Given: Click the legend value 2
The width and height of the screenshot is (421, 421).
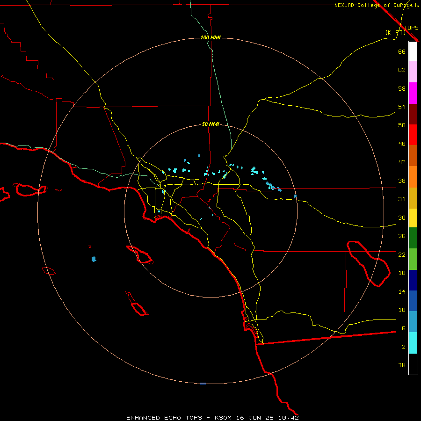Looking at the screenshot, I should [x=403, y=347].
